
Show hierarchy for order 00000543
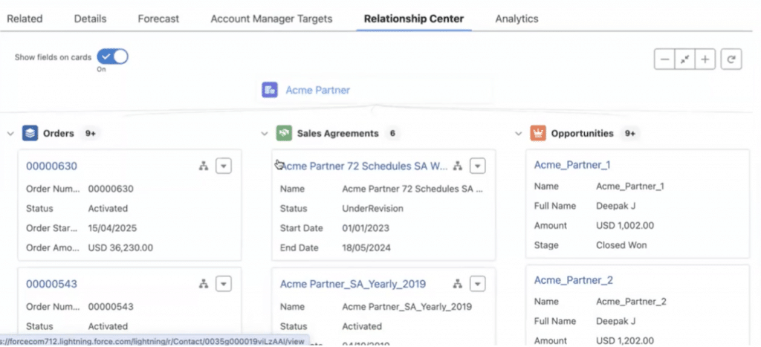[x=204, y=284]
